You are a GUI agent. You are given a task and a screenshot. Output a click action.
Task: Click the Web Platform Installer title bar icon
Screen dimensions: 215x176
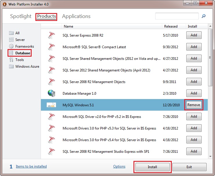pyautogui.click(x=5, y=4)
